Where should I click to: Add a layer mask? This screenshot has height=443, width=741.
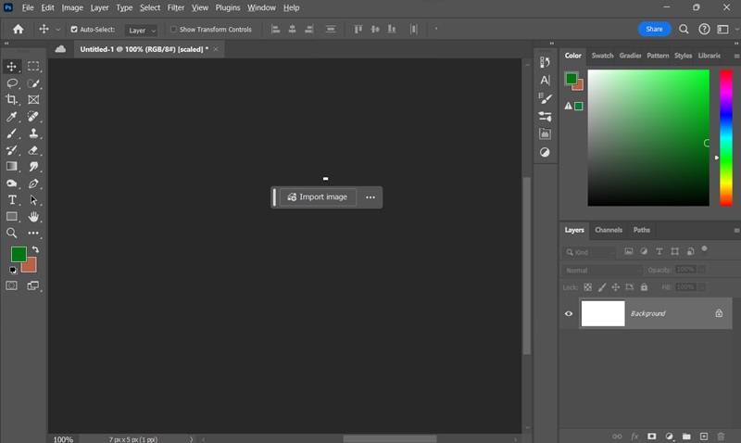coord(652,436)
